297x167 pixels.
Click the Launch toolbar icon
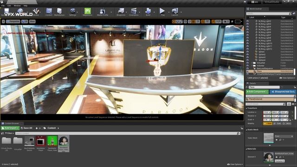(174, 12)
